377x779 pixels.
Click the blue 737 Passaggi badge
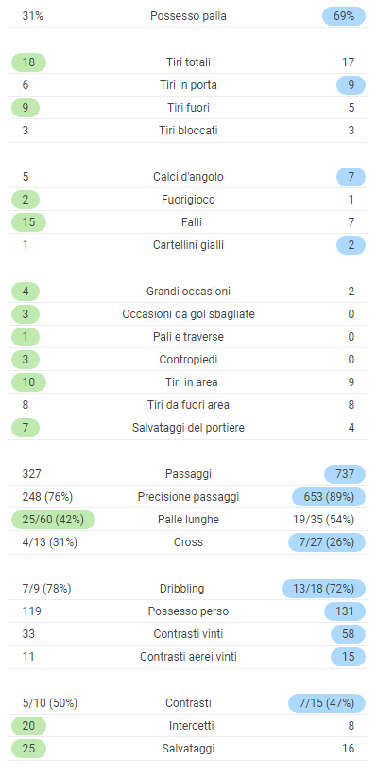coord(345,474)
